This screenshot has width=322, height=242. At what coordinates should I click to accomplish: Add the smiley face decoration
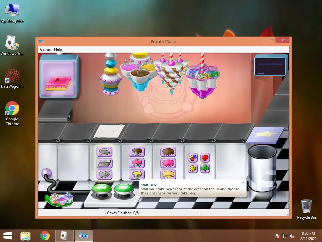pos(193,169)
